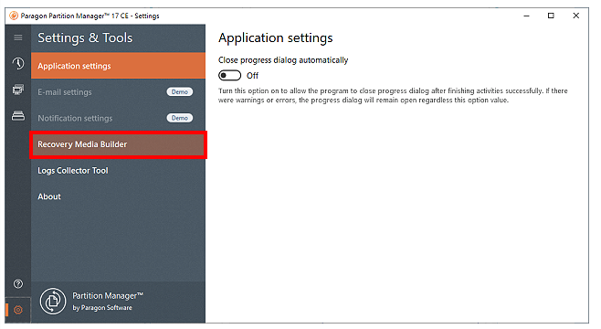Minimize the Paragon Partition Manager window
Screen dimensions: 601x329
click(x=526, y=16)
